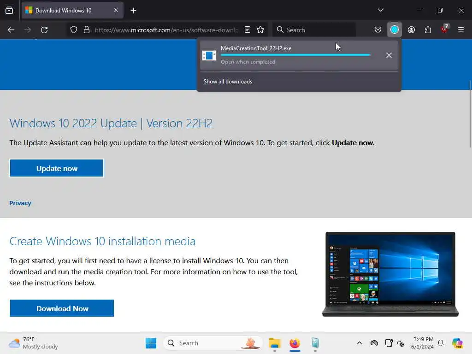Open the cloud sync tray icon
The height and width of the screenshot is (354, 472).
(x=374, y=343)
